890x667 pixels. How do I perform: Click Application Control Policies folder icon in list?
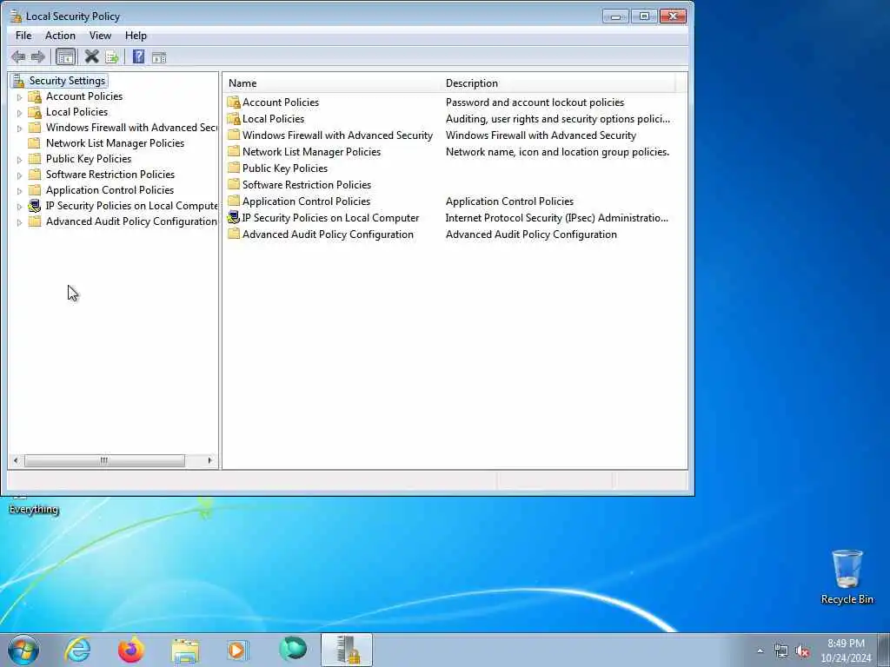coord(234,201)
